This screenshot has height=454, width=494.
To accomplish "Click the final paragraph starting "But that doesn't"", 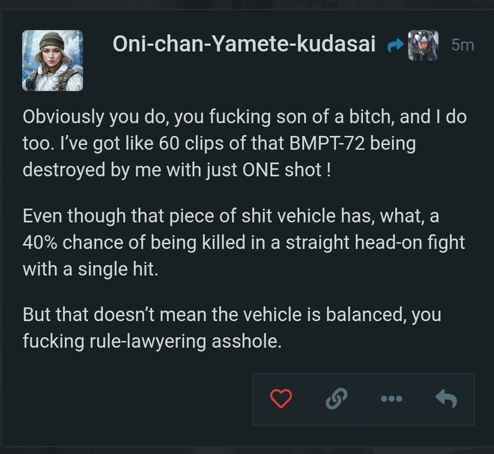I will (x=232, y=327).
